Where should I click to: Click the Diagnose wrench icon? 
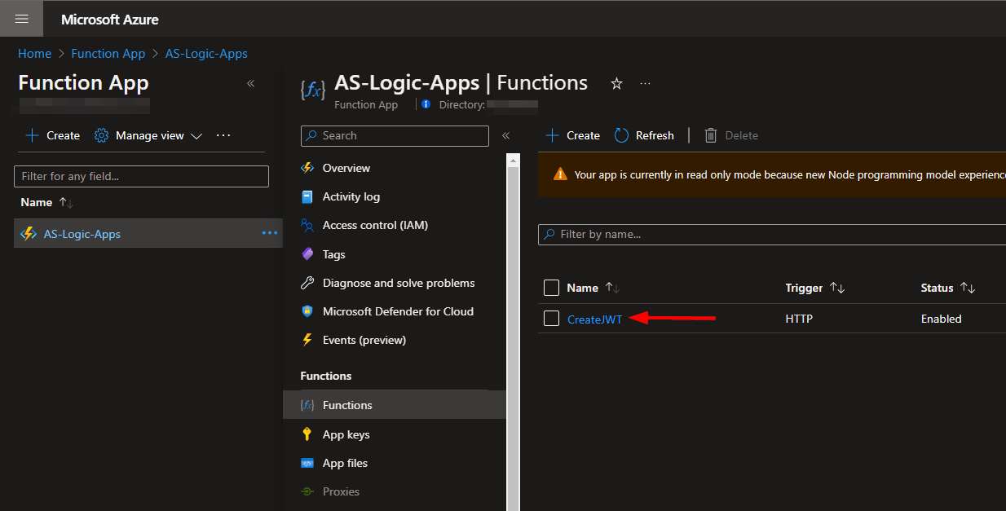coord(307,283)
